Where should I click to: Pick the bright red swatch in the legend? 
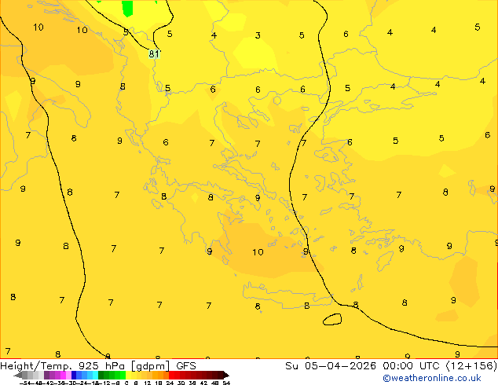click(x=171, y=375)
